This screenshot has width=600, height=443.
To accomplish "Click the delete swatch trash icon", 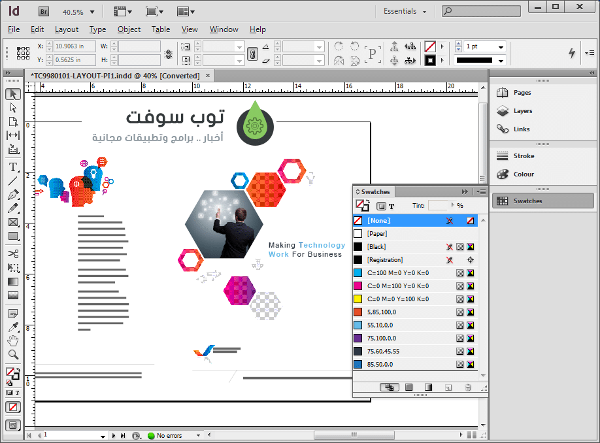I will coord(467,387).
